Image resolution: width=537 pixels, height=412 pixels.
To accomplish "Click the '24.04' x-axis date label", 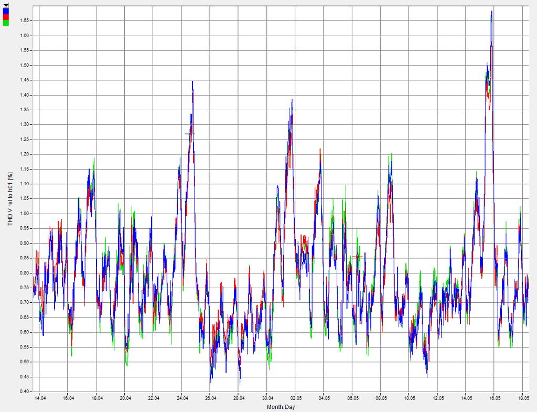I will (182, 398).
